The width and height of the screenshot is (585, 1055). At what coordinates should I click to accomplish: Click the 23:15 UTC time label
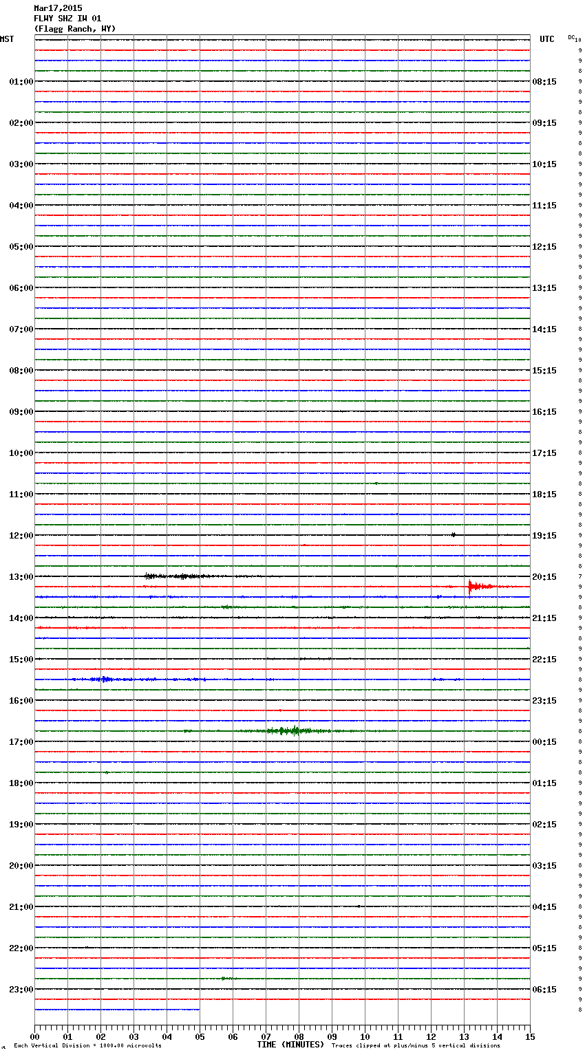(x=544, y=701)
